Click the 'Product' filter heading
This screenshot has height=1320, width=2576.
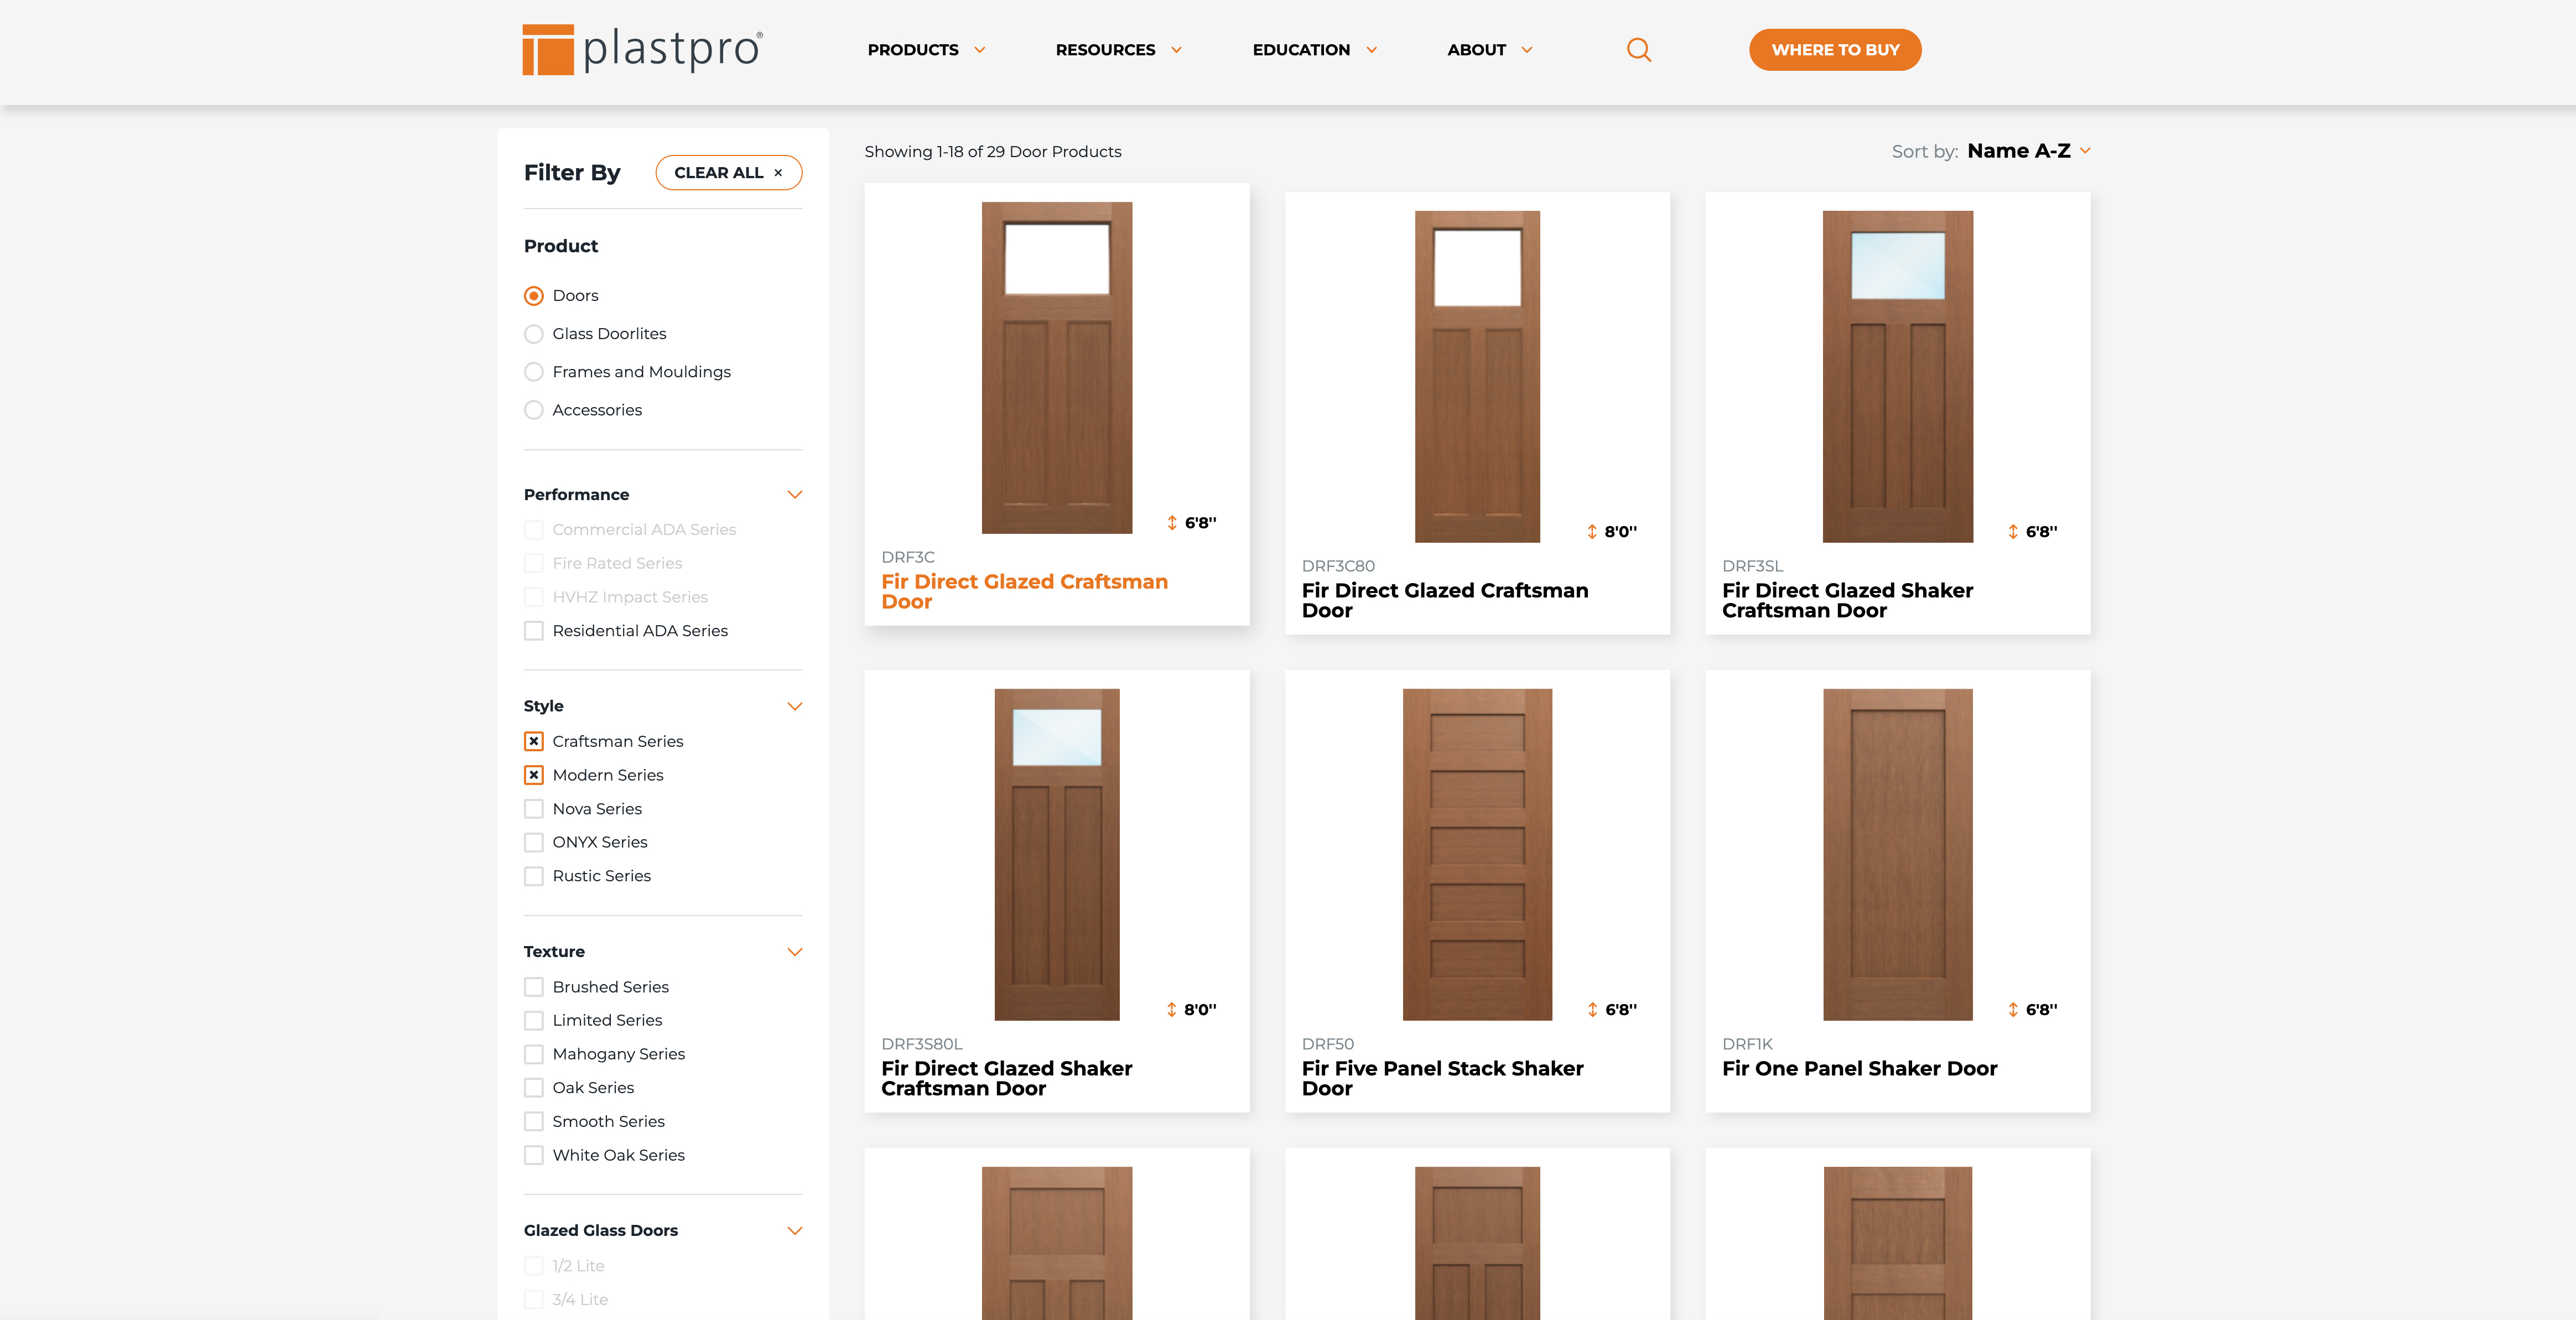561,246
